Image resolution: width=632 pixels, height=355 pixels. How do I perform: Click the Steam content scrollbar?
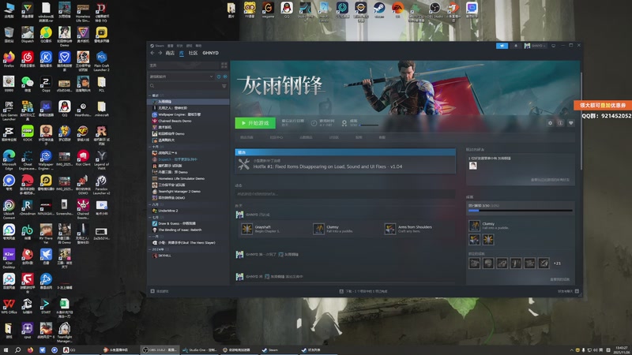coord(581,121)
